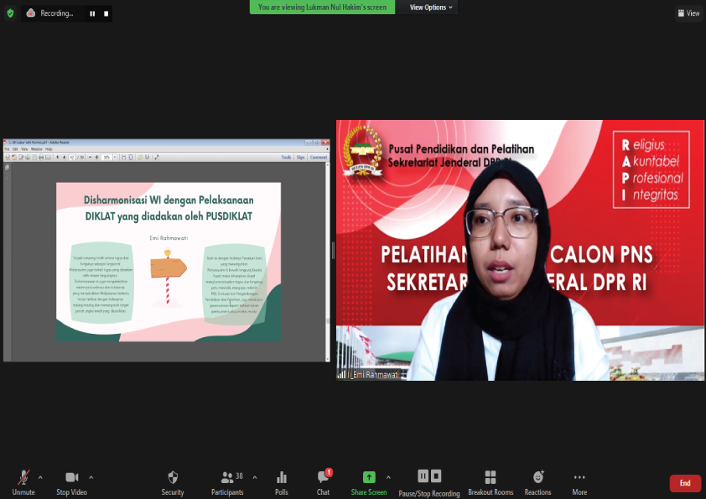
Task: Click the Print icon in Adobe Reader
Action: coord(41,157)
